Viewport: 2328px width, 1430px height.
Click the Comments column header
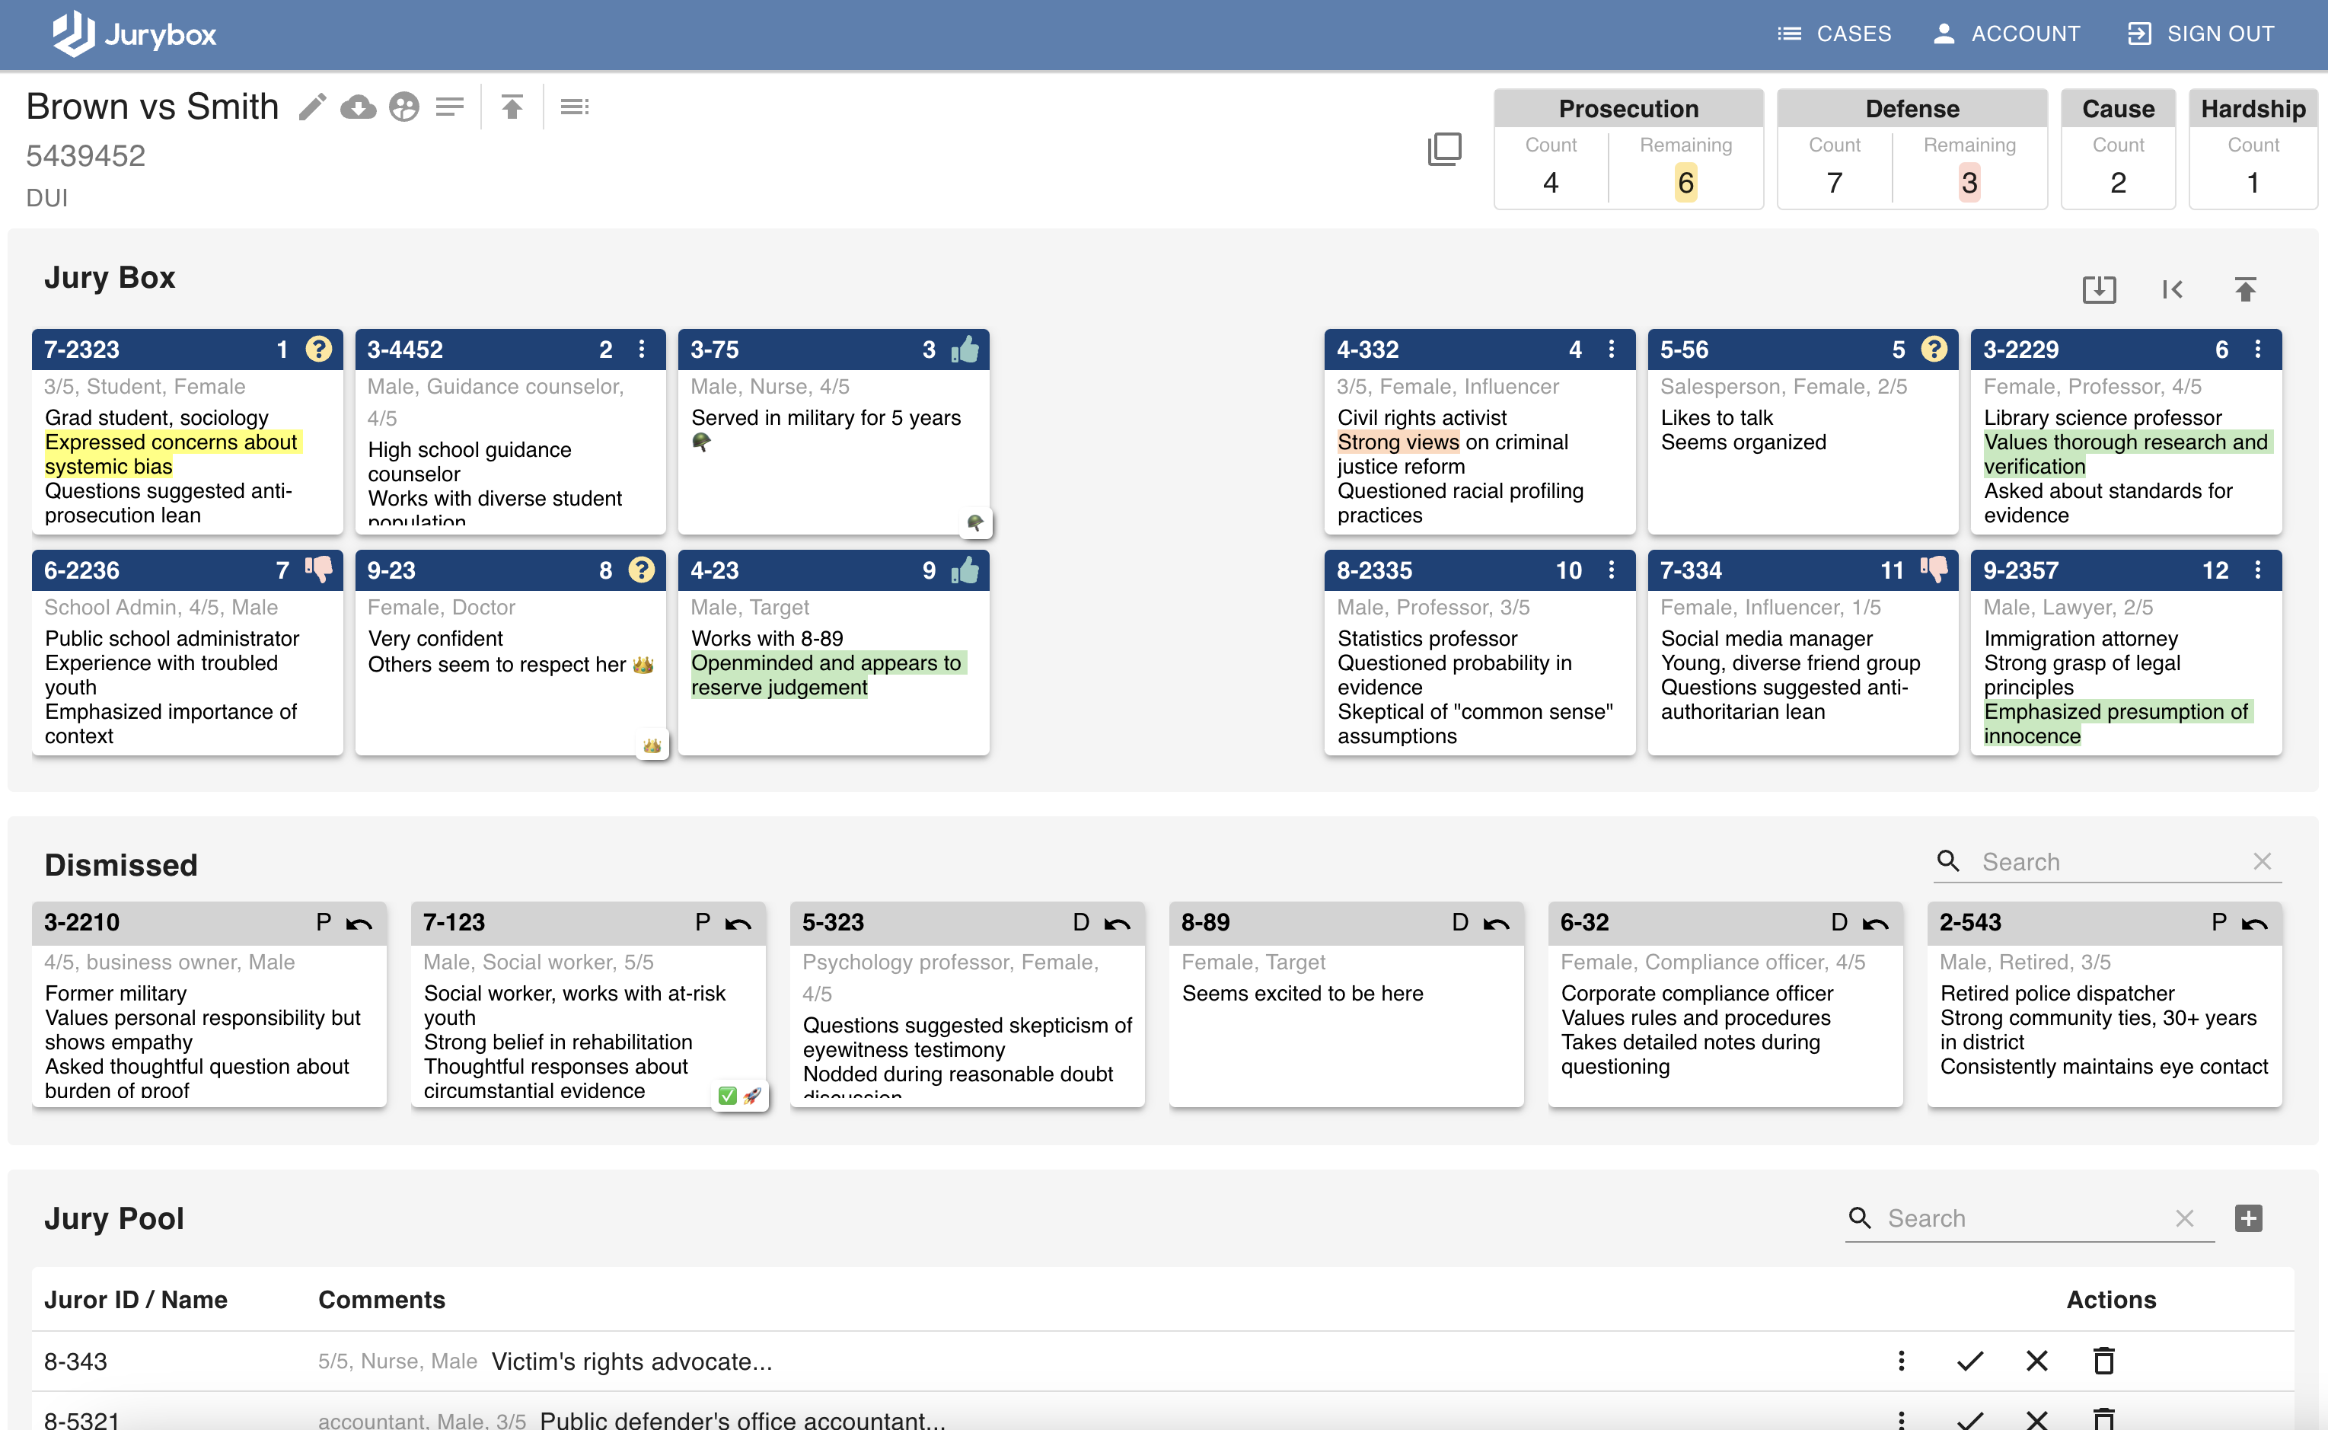point(382,1300)
